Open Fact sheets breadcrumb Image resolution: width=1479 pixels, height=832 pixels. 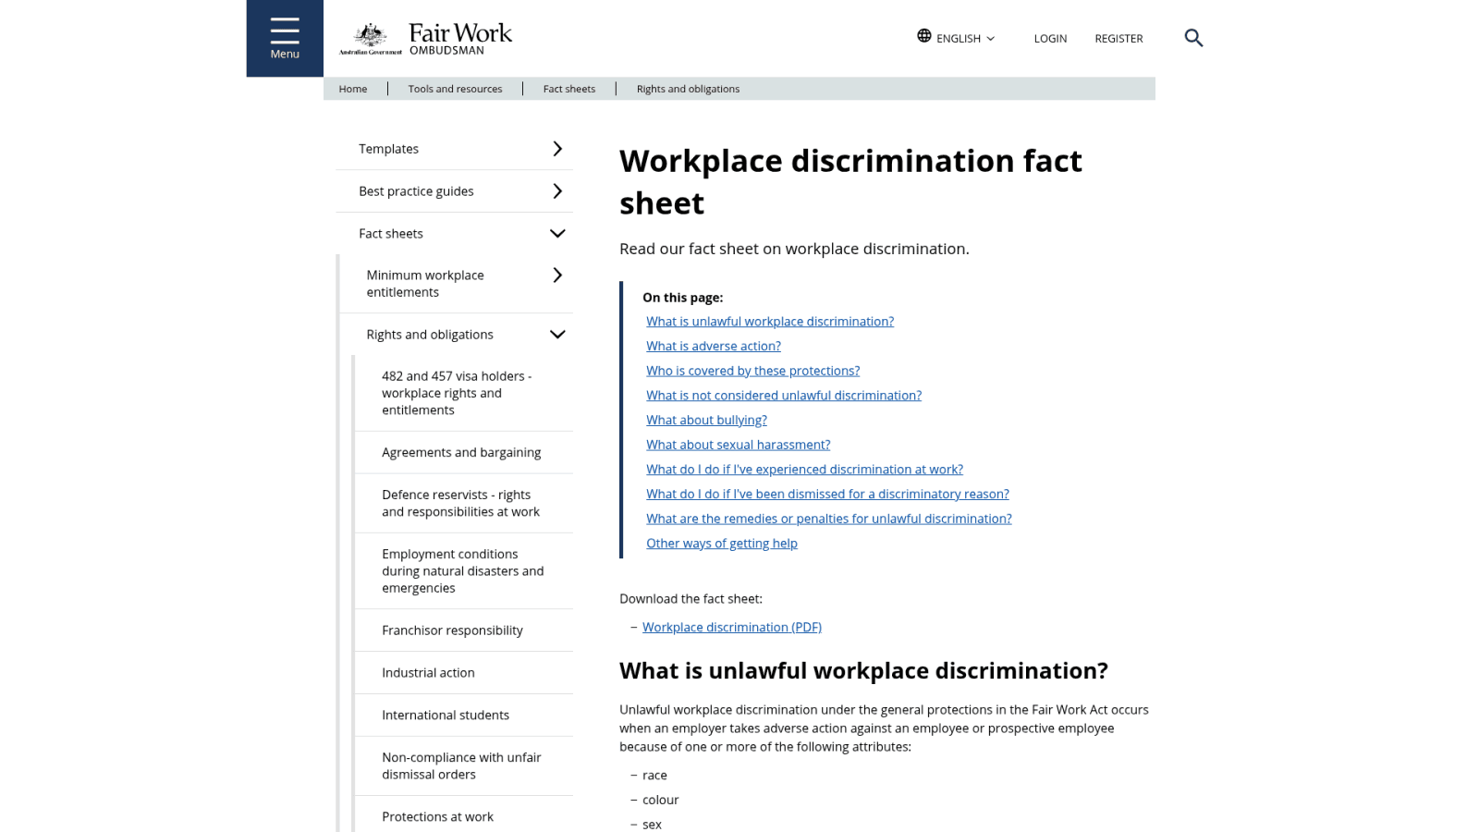[569, 89]
